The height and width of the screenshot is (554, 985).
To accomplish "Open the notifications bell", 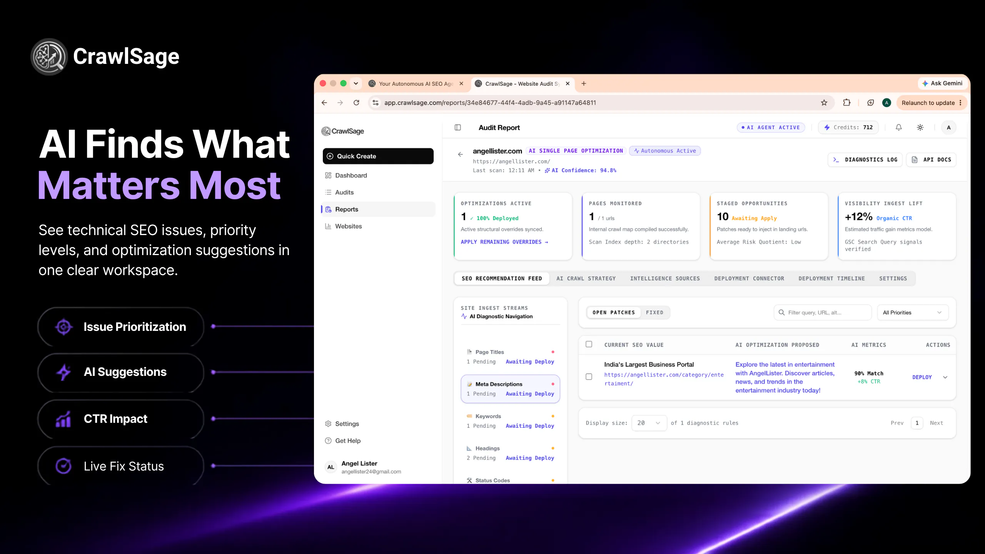I will click(x=898, y=127).
